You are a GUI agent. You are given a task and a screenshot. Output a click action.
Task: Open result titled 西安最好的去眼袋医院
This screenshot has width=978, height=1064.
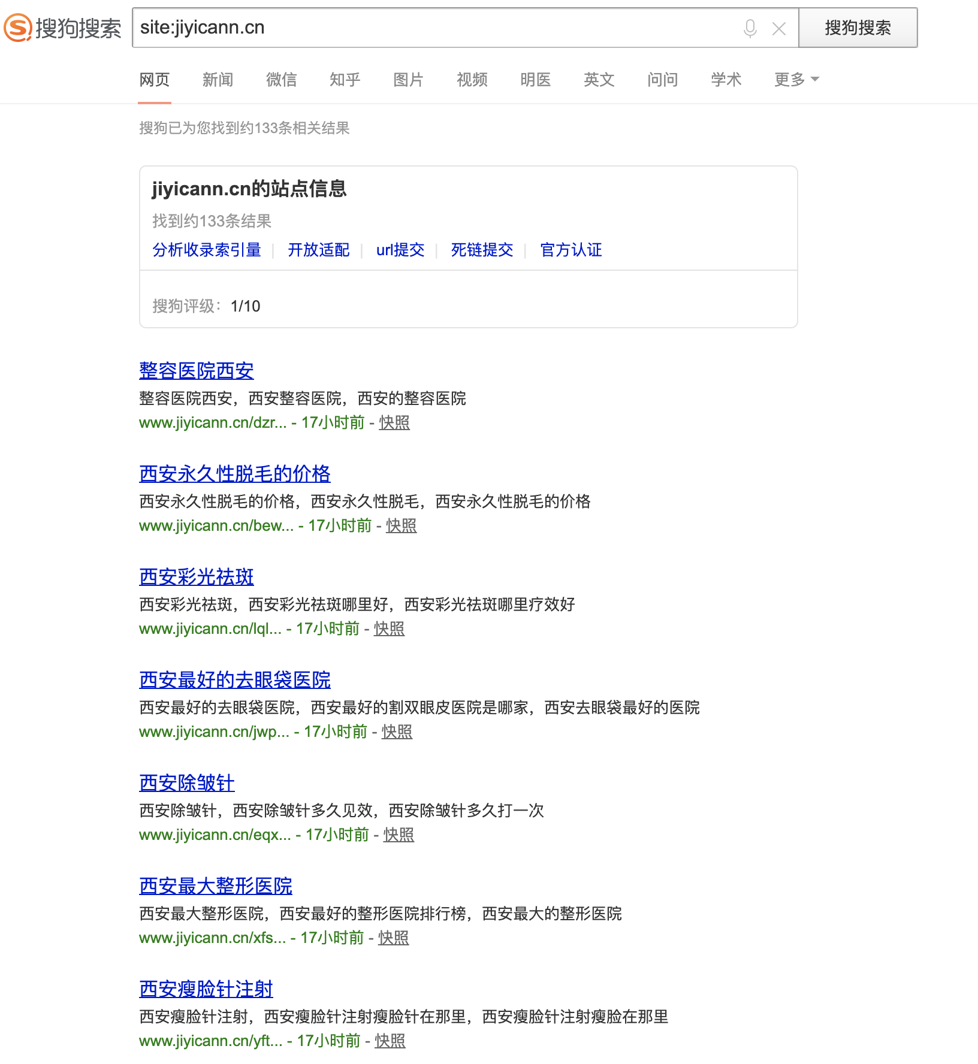(x=235, y=680)
